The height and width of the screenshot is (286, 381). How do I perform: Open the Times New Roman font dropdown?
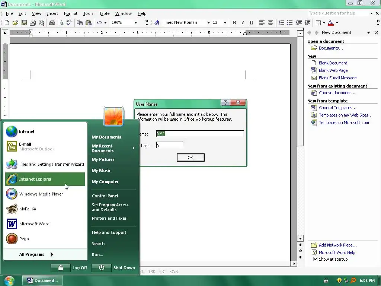tap(208, 23)
